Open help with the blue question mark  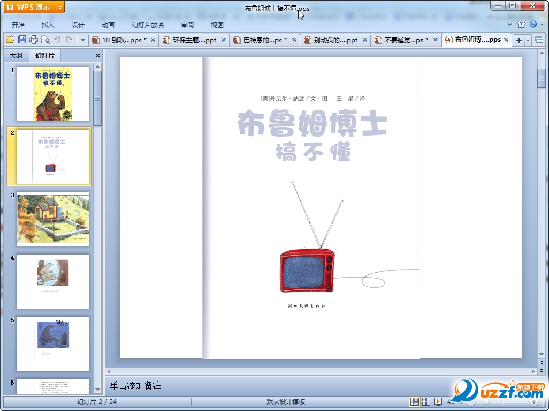tap(533, 24)
